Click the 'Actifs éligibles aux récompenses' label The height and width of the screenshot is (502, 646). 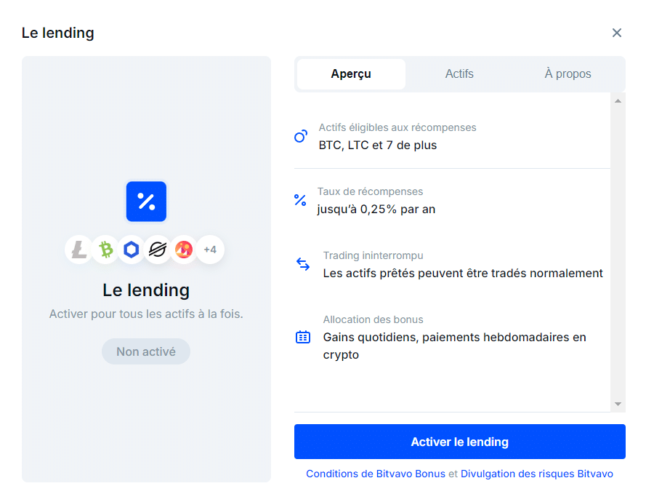coord(397,127)
